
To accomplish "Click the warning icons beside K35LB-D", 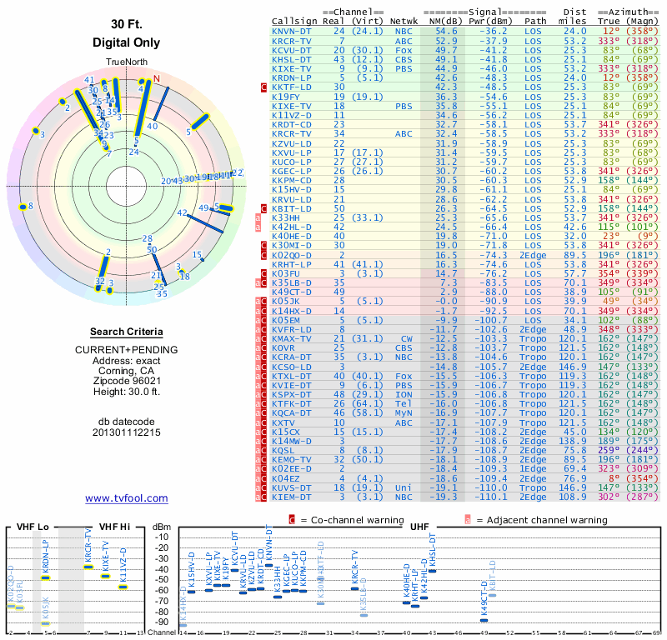I will pos(261,283).
